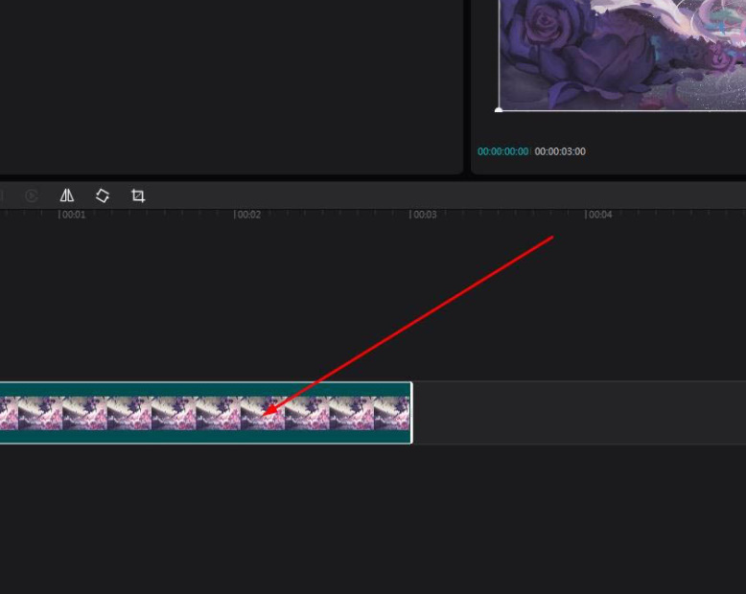Viewport: 746px width, 594px height.
Task: Click the empty panel left of the preview
Action: (230, 86)
